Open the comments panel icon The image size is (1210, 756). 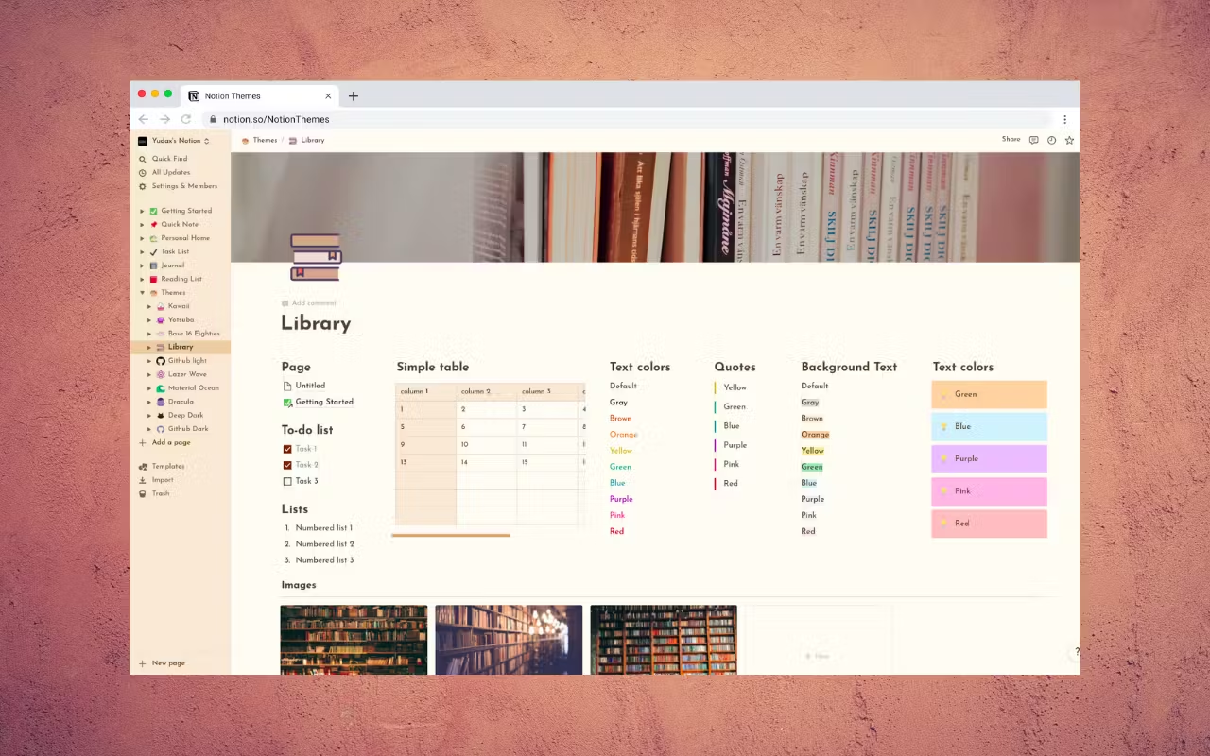[1033, 139]
